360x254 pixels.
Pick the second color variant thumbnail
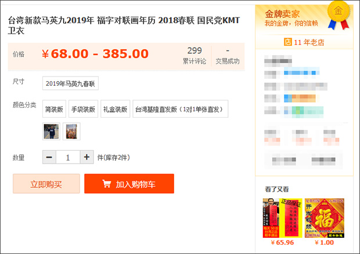tap(71, 132)
